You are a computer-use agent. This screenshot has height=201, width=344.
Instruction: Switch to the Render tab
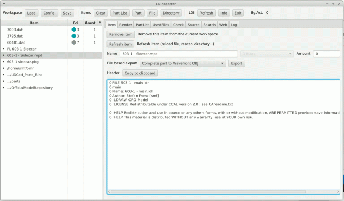pos(125,25)
